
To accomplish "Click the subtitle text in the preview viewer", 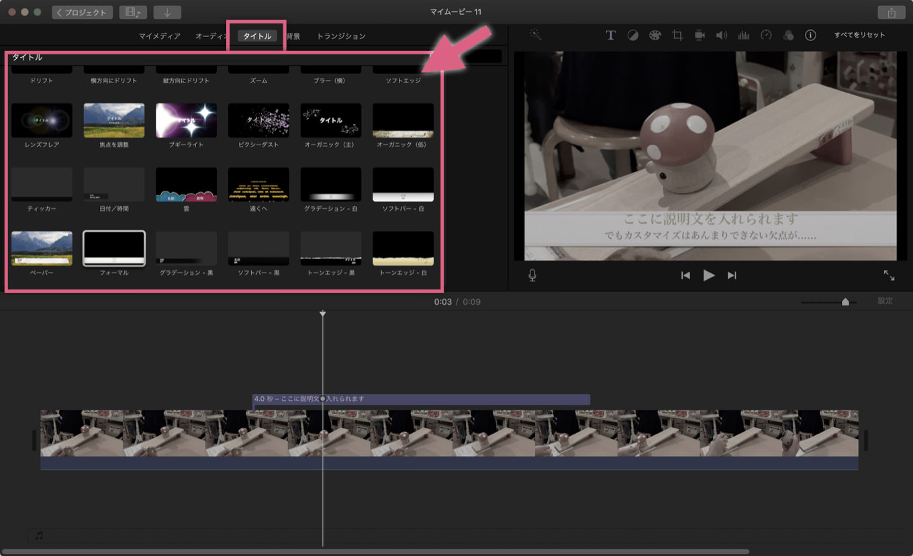I will [x=710, y=227].
